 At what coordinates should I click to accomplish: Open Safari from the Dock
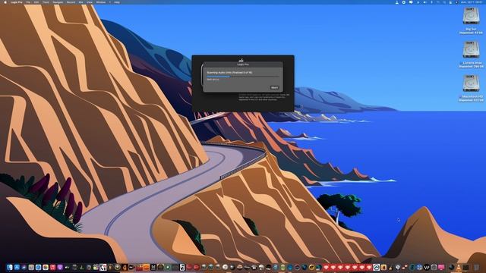38,267
